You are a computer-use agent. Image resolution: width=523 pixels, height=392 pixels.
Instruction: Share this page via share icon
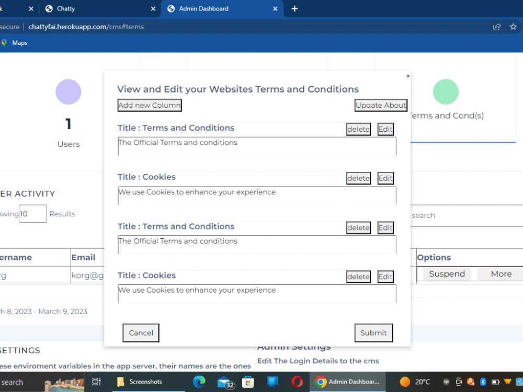coord(497,27)
